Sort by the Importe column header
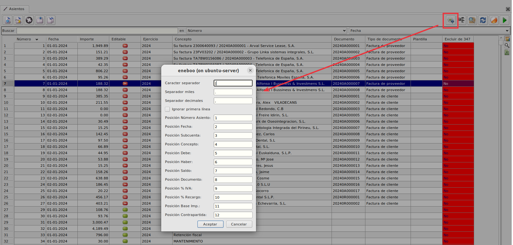Screen dimensions: 513x245 [x=94, y=39]
